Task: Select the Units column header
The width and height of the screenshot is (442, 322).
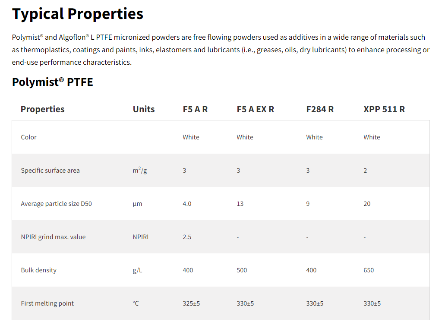Action: point(144,109)
